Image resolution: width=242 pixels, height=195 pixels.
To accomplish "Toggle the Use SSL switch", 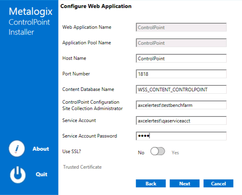I will 158,152.
